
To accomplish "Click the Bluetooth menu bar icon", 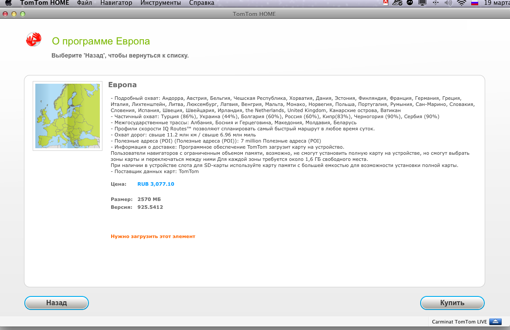I will tap(435, 3).
